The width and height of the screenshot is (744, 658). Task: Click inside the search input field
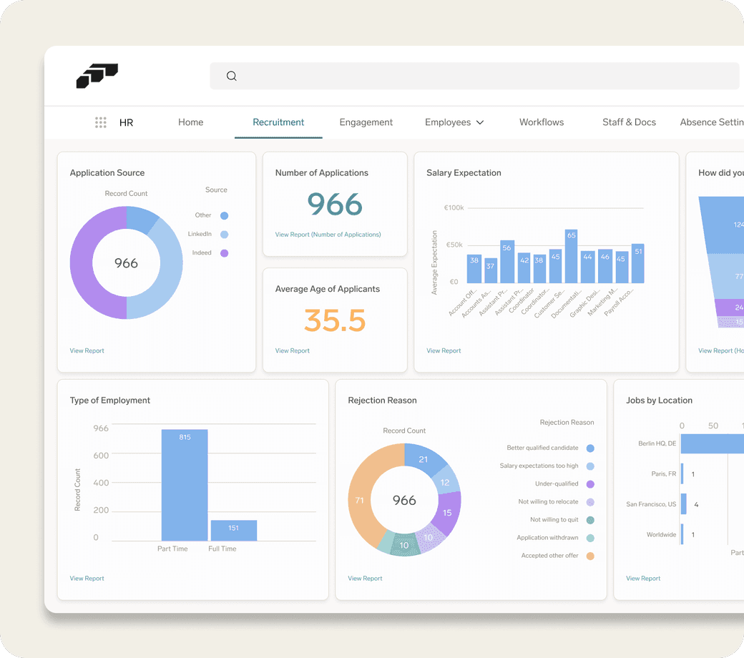(x=474, y=76)
